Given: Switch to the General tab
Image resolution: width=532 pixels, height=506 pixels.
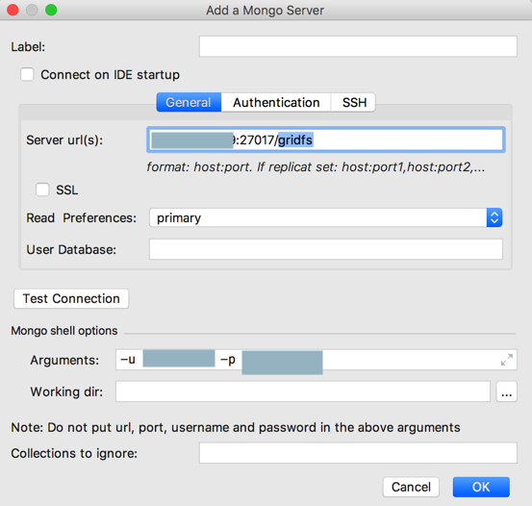Looking at the screenshot, I should tap(189, 102).
